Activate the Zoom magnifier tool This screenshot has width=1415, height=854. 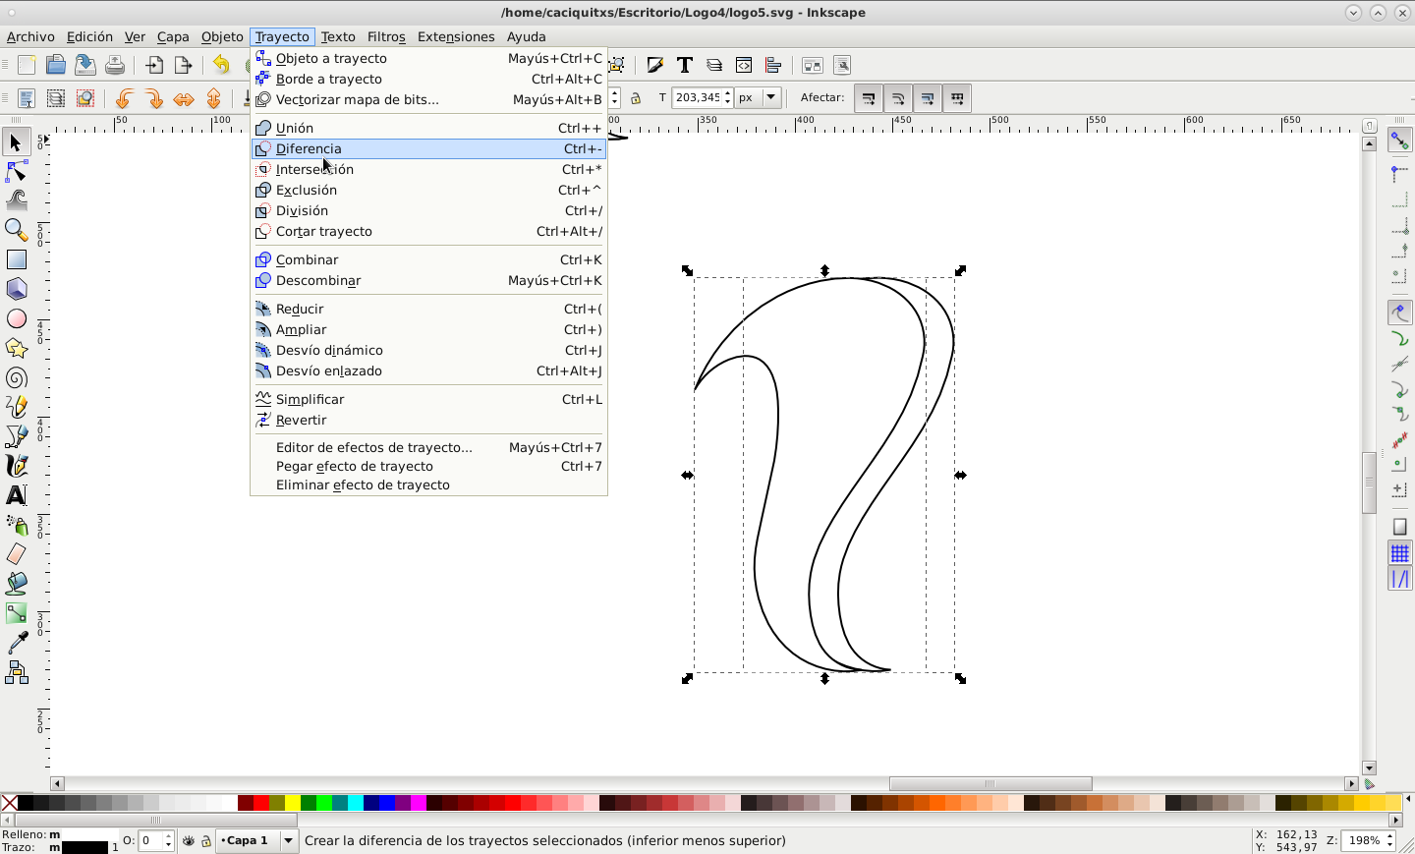click(17, 230)
